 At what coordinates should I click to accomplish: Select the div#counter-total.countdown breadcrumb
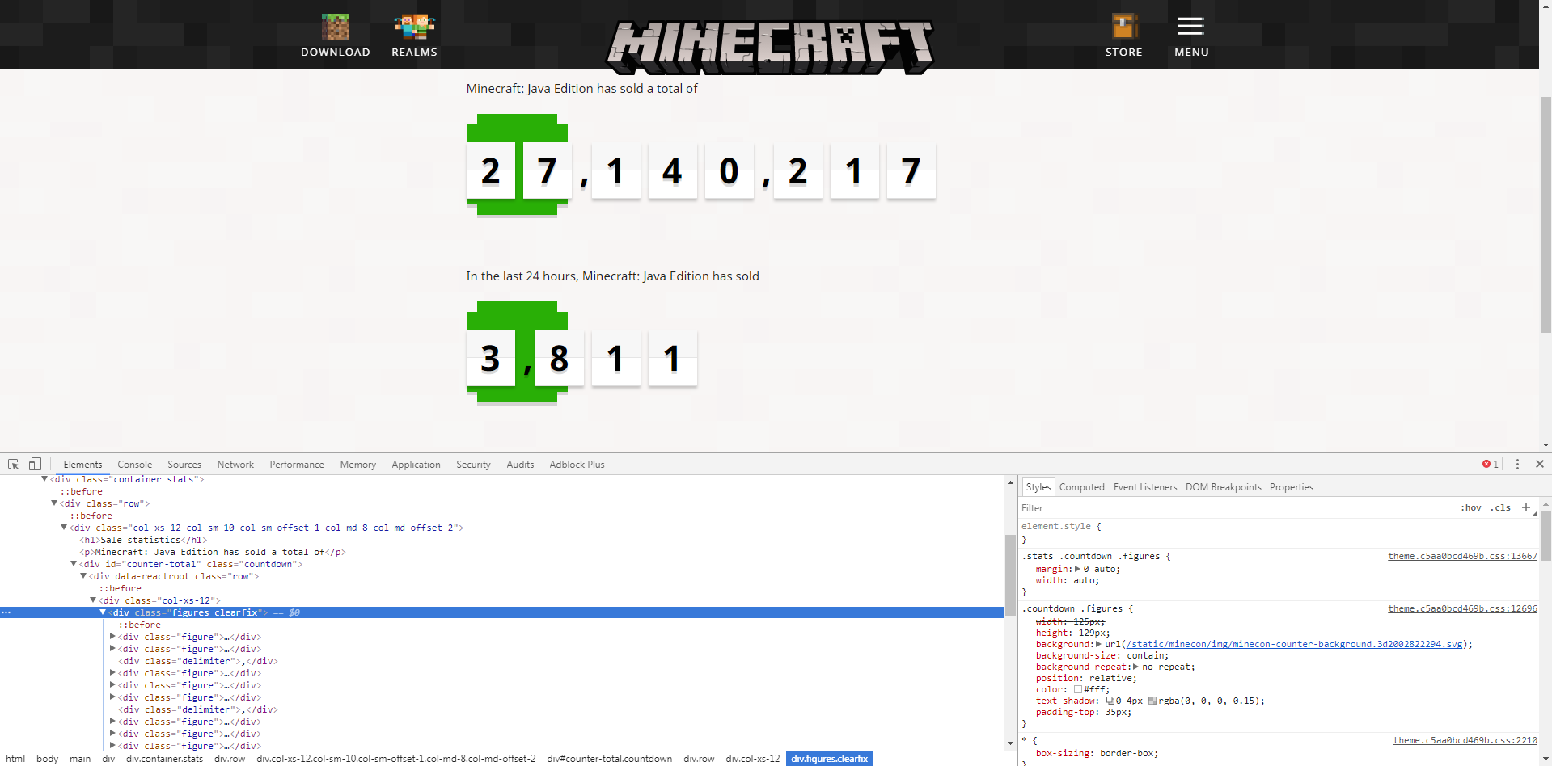tap(610, 759)
